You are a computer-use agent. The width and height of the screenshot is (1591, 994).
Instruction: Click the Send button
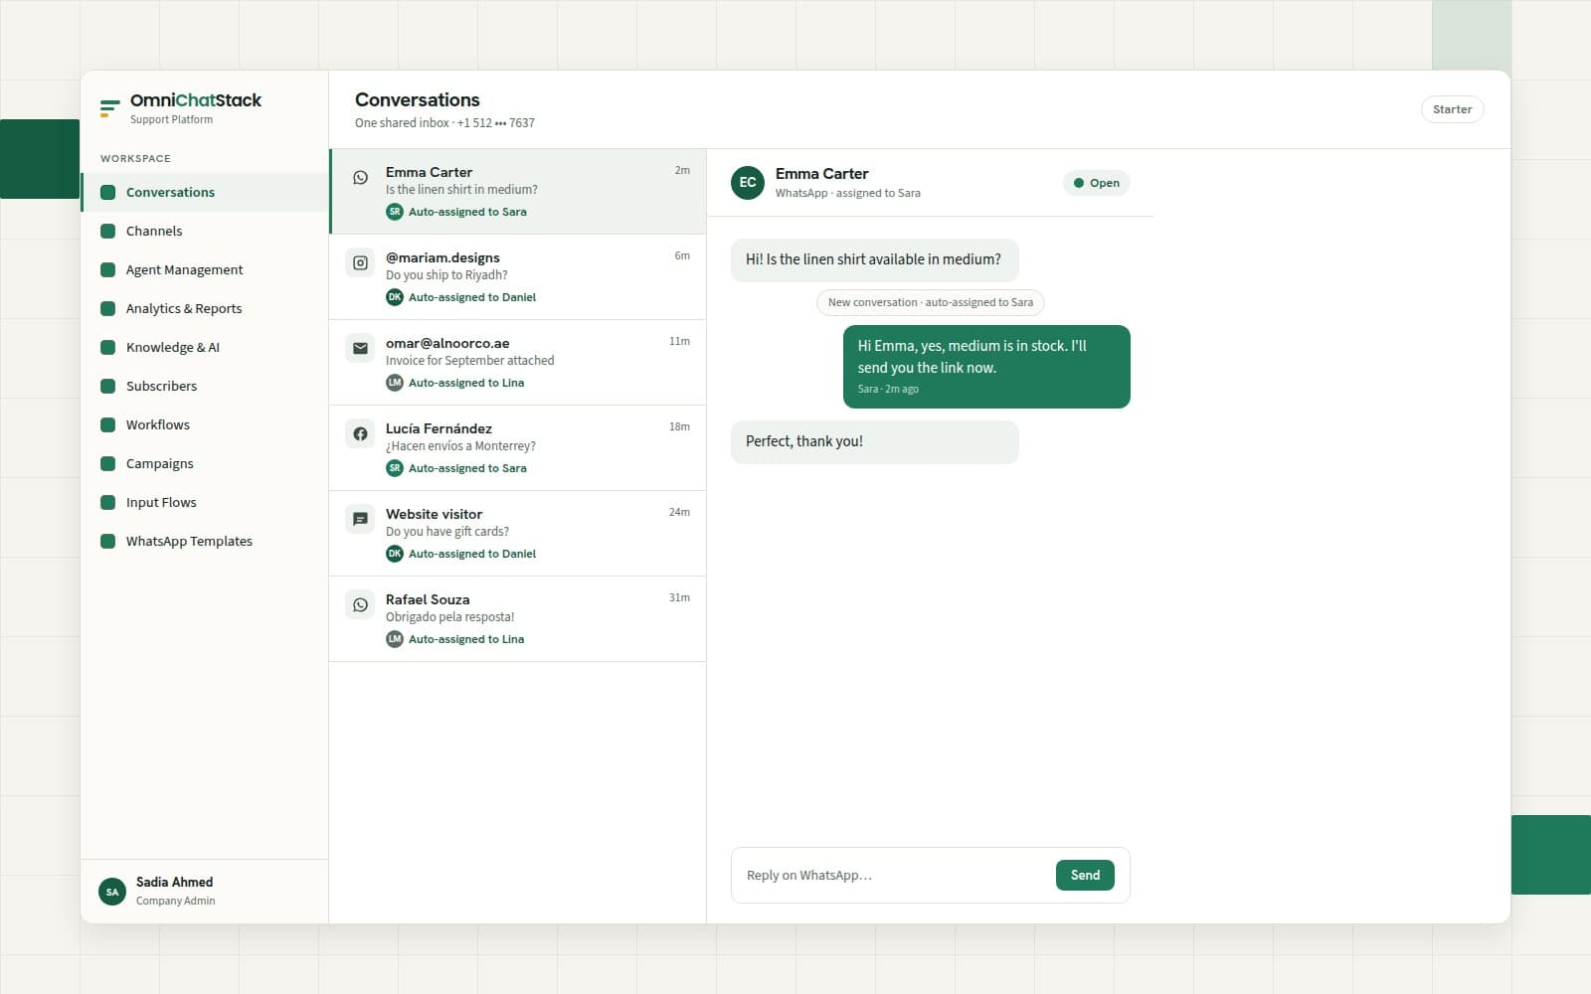(1085, 875)
